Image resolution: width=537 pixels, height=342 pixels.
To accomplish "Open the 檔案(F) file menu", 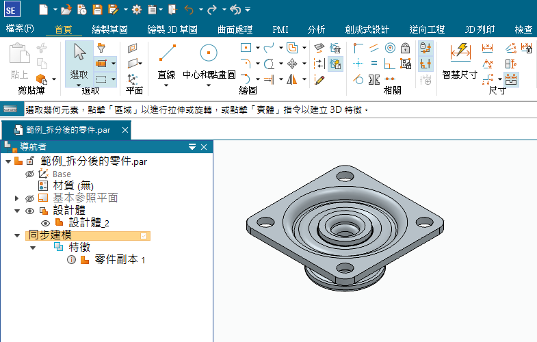I will click(x=19, y=29).
